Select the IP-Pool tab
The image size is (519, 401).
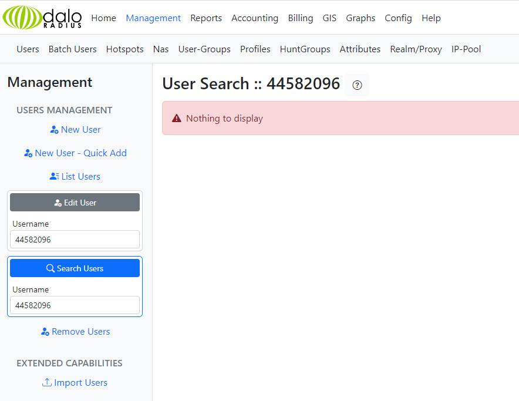point(466,49)
